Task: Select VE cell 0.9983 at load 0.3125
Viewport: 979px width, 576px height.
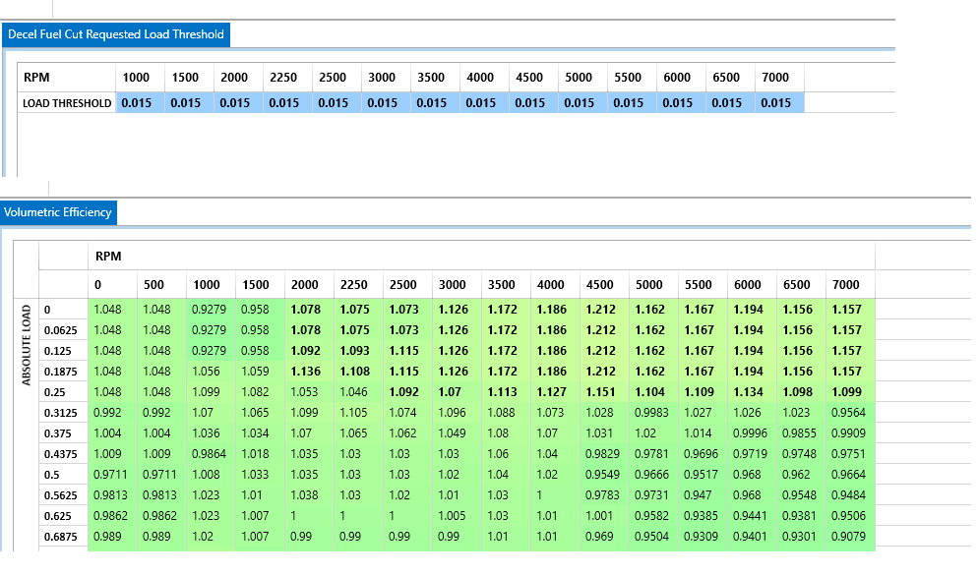Action: coord(653,413)
